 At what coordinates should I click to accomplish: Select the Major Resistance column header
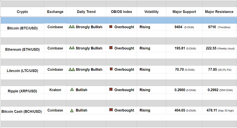(x=219, y=12)
